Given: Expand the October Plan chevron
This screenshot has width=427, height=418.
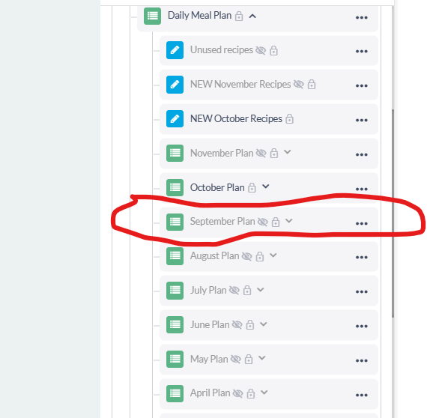Looking at the screenshot, I should pos(265,187).
